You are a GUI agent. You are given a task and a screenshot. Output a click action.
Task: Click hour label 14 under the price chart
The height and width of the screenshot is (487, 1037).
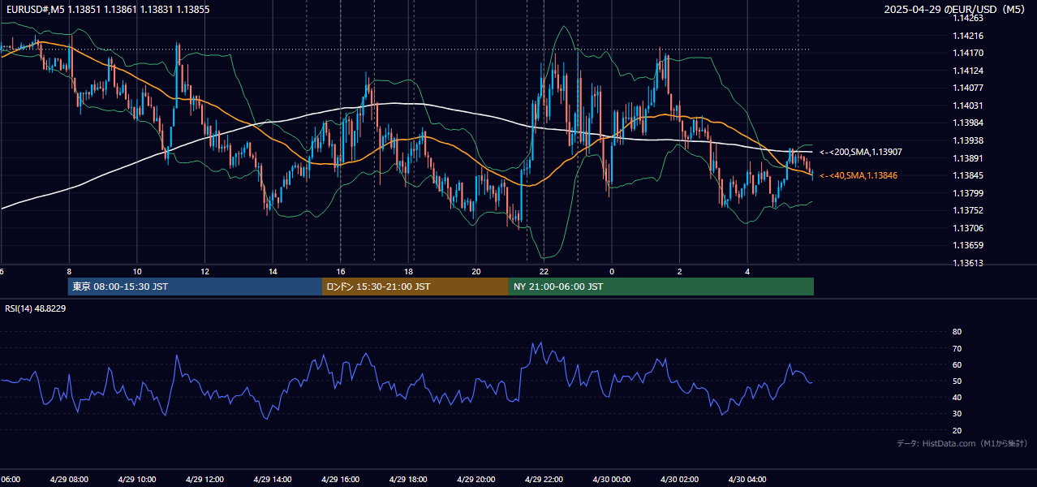coord(273,271)
